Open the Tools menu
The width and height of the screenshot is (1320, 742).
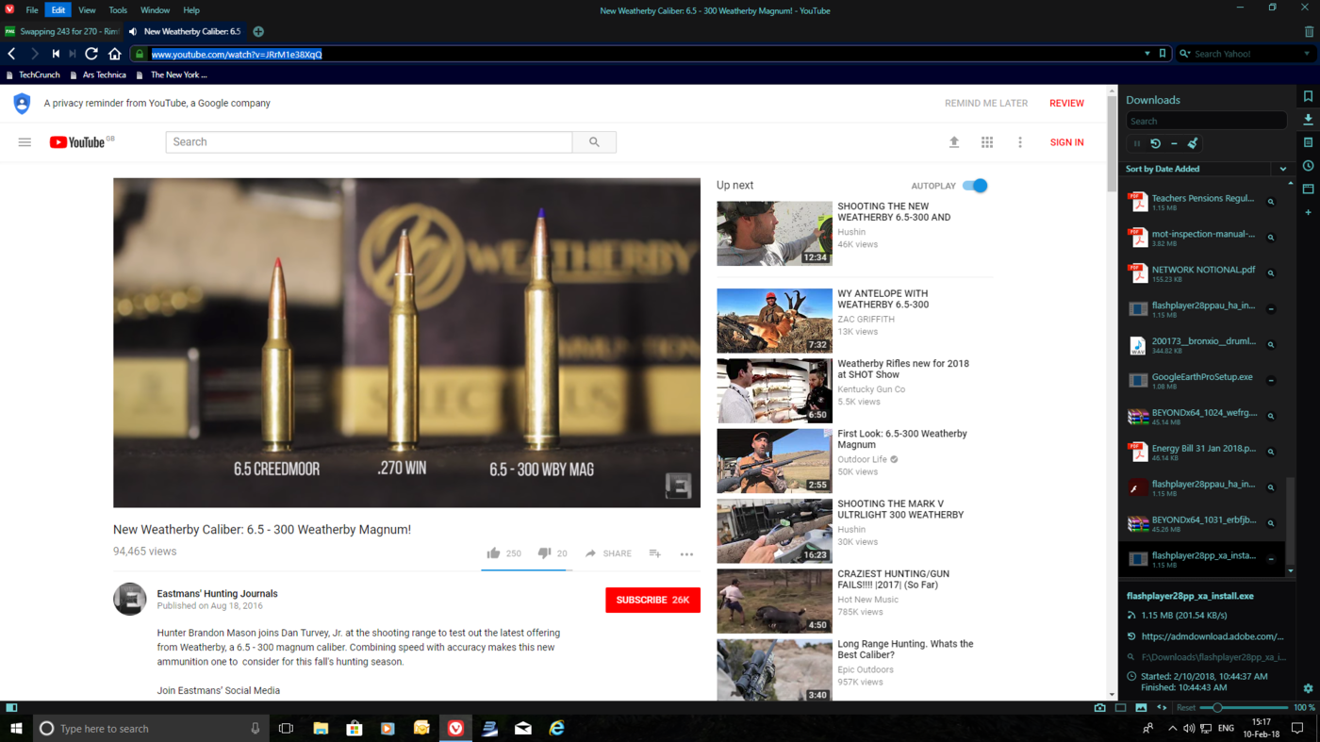tap(118, 10)
